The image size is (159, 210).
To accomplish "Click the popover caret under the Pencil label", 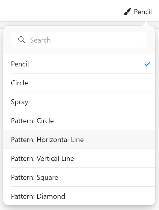I will (146, 23).
